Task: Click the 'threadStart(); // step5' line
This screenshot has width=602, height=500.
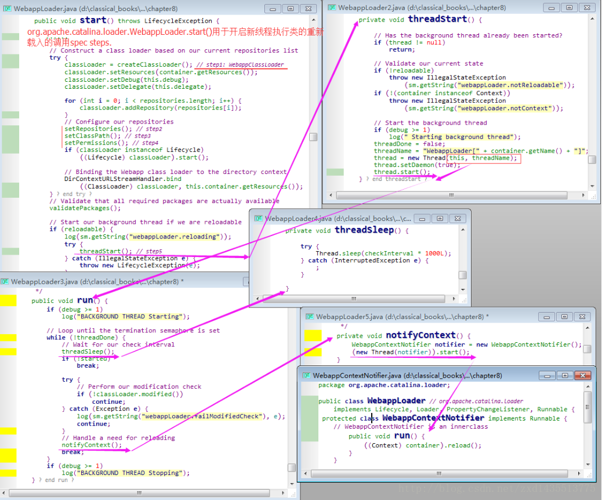Action: pyautogui.click(x=121, y=251)
